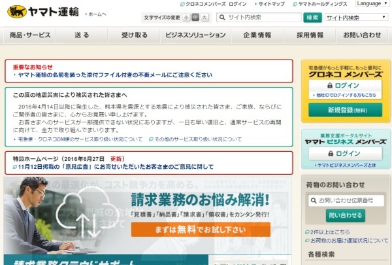
Task: Set text size to 中 (medium)
Action: [195, 18]
